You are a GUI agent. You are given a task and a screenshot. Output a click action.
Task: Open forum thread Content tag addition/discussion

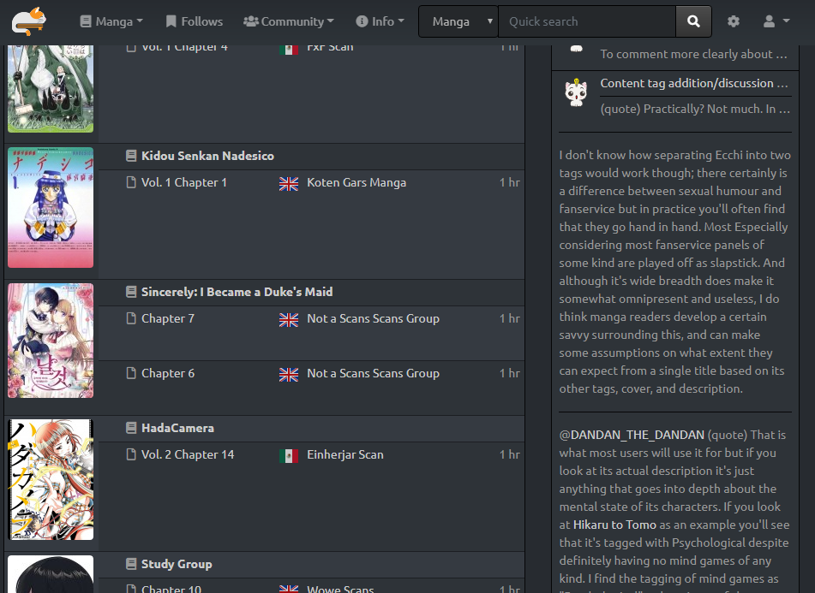click(694, 83)
